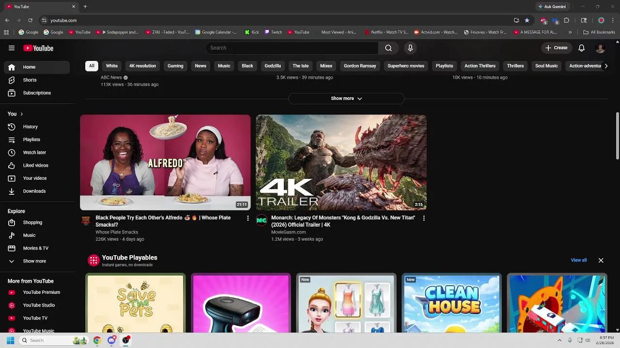
Task: Expand the Show more button for news
Action: tap(346, 99)
